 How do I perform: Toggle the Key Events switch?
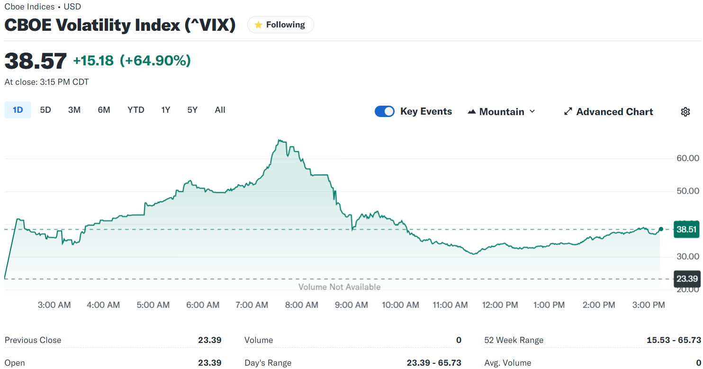[x=384, y=111]
